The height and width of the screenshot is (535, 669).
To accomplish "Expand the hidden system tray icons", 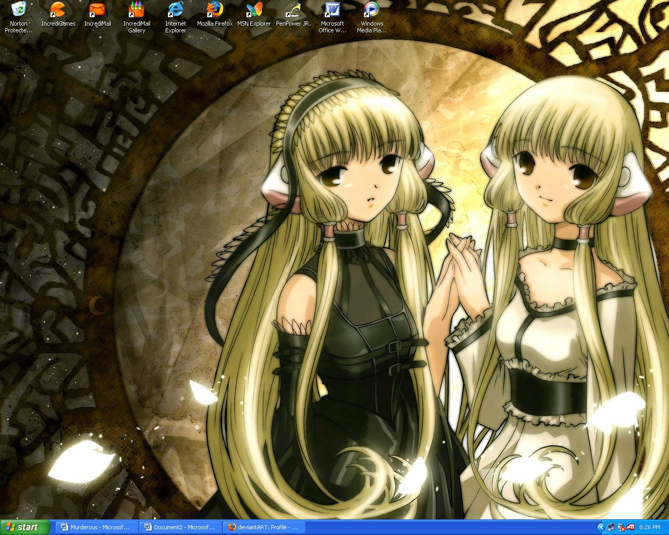I will click(x=601, y=528).
